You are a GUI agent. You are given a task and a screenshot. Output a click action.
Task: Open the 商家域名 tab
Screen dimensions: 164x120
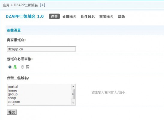coord(106,16)
